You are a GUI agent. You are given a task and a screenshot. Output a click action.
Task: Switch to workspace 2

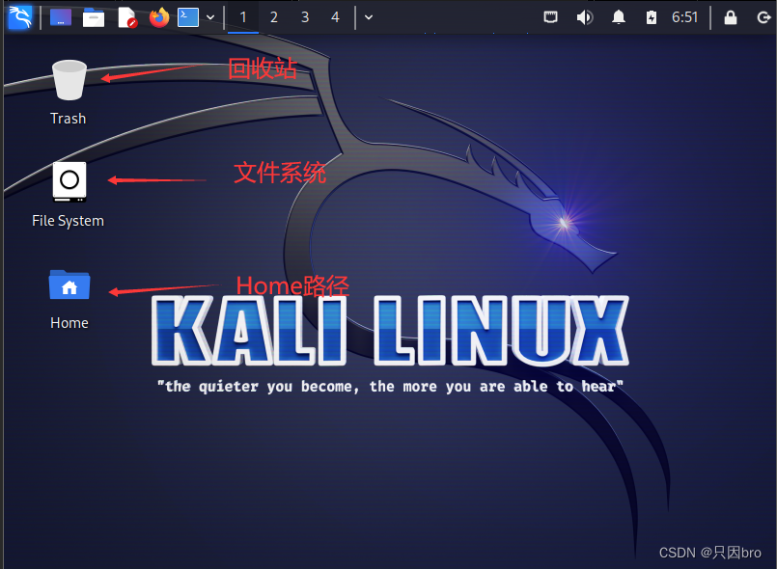(x=273, y=17)
